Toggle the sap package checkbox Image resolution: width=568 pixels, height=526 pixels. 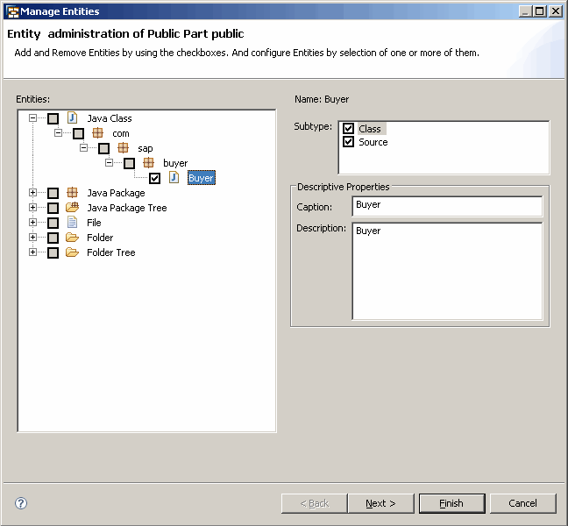tap(103, 148)
